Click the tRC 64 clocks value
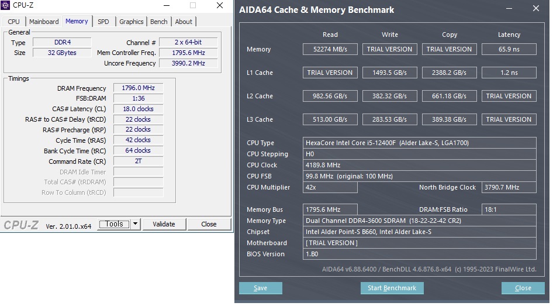The height and width of the screenshot is (306, 553). tap(138, 151)
